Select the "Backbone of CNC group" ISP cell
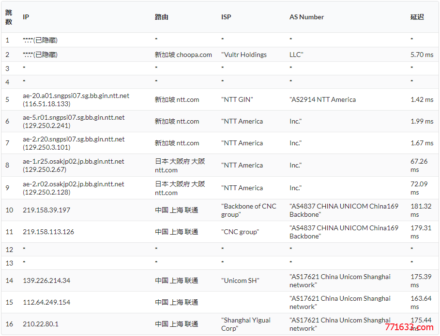The height and width of the screenshot is (336, 440). click(x=249, y=210)
